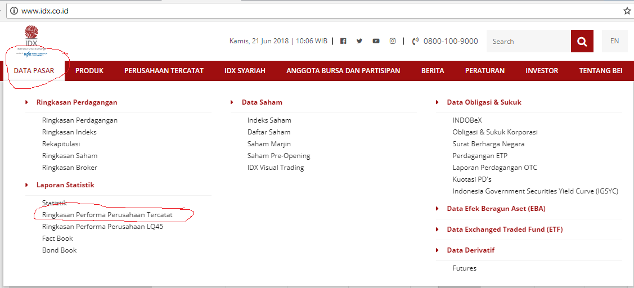Expand Data Efek Beragun Aset (EBA)
The width and height of the screenshot is (634, 288).
tap(496, 209)
